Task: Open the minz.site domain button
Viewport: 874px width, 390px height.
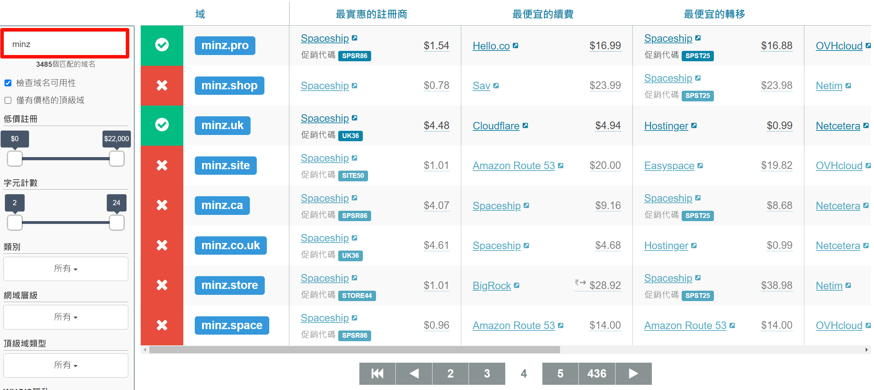Action: (x=226, y=165)
